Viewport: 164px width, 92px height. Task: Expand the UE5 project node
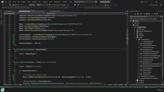point(133,23)
